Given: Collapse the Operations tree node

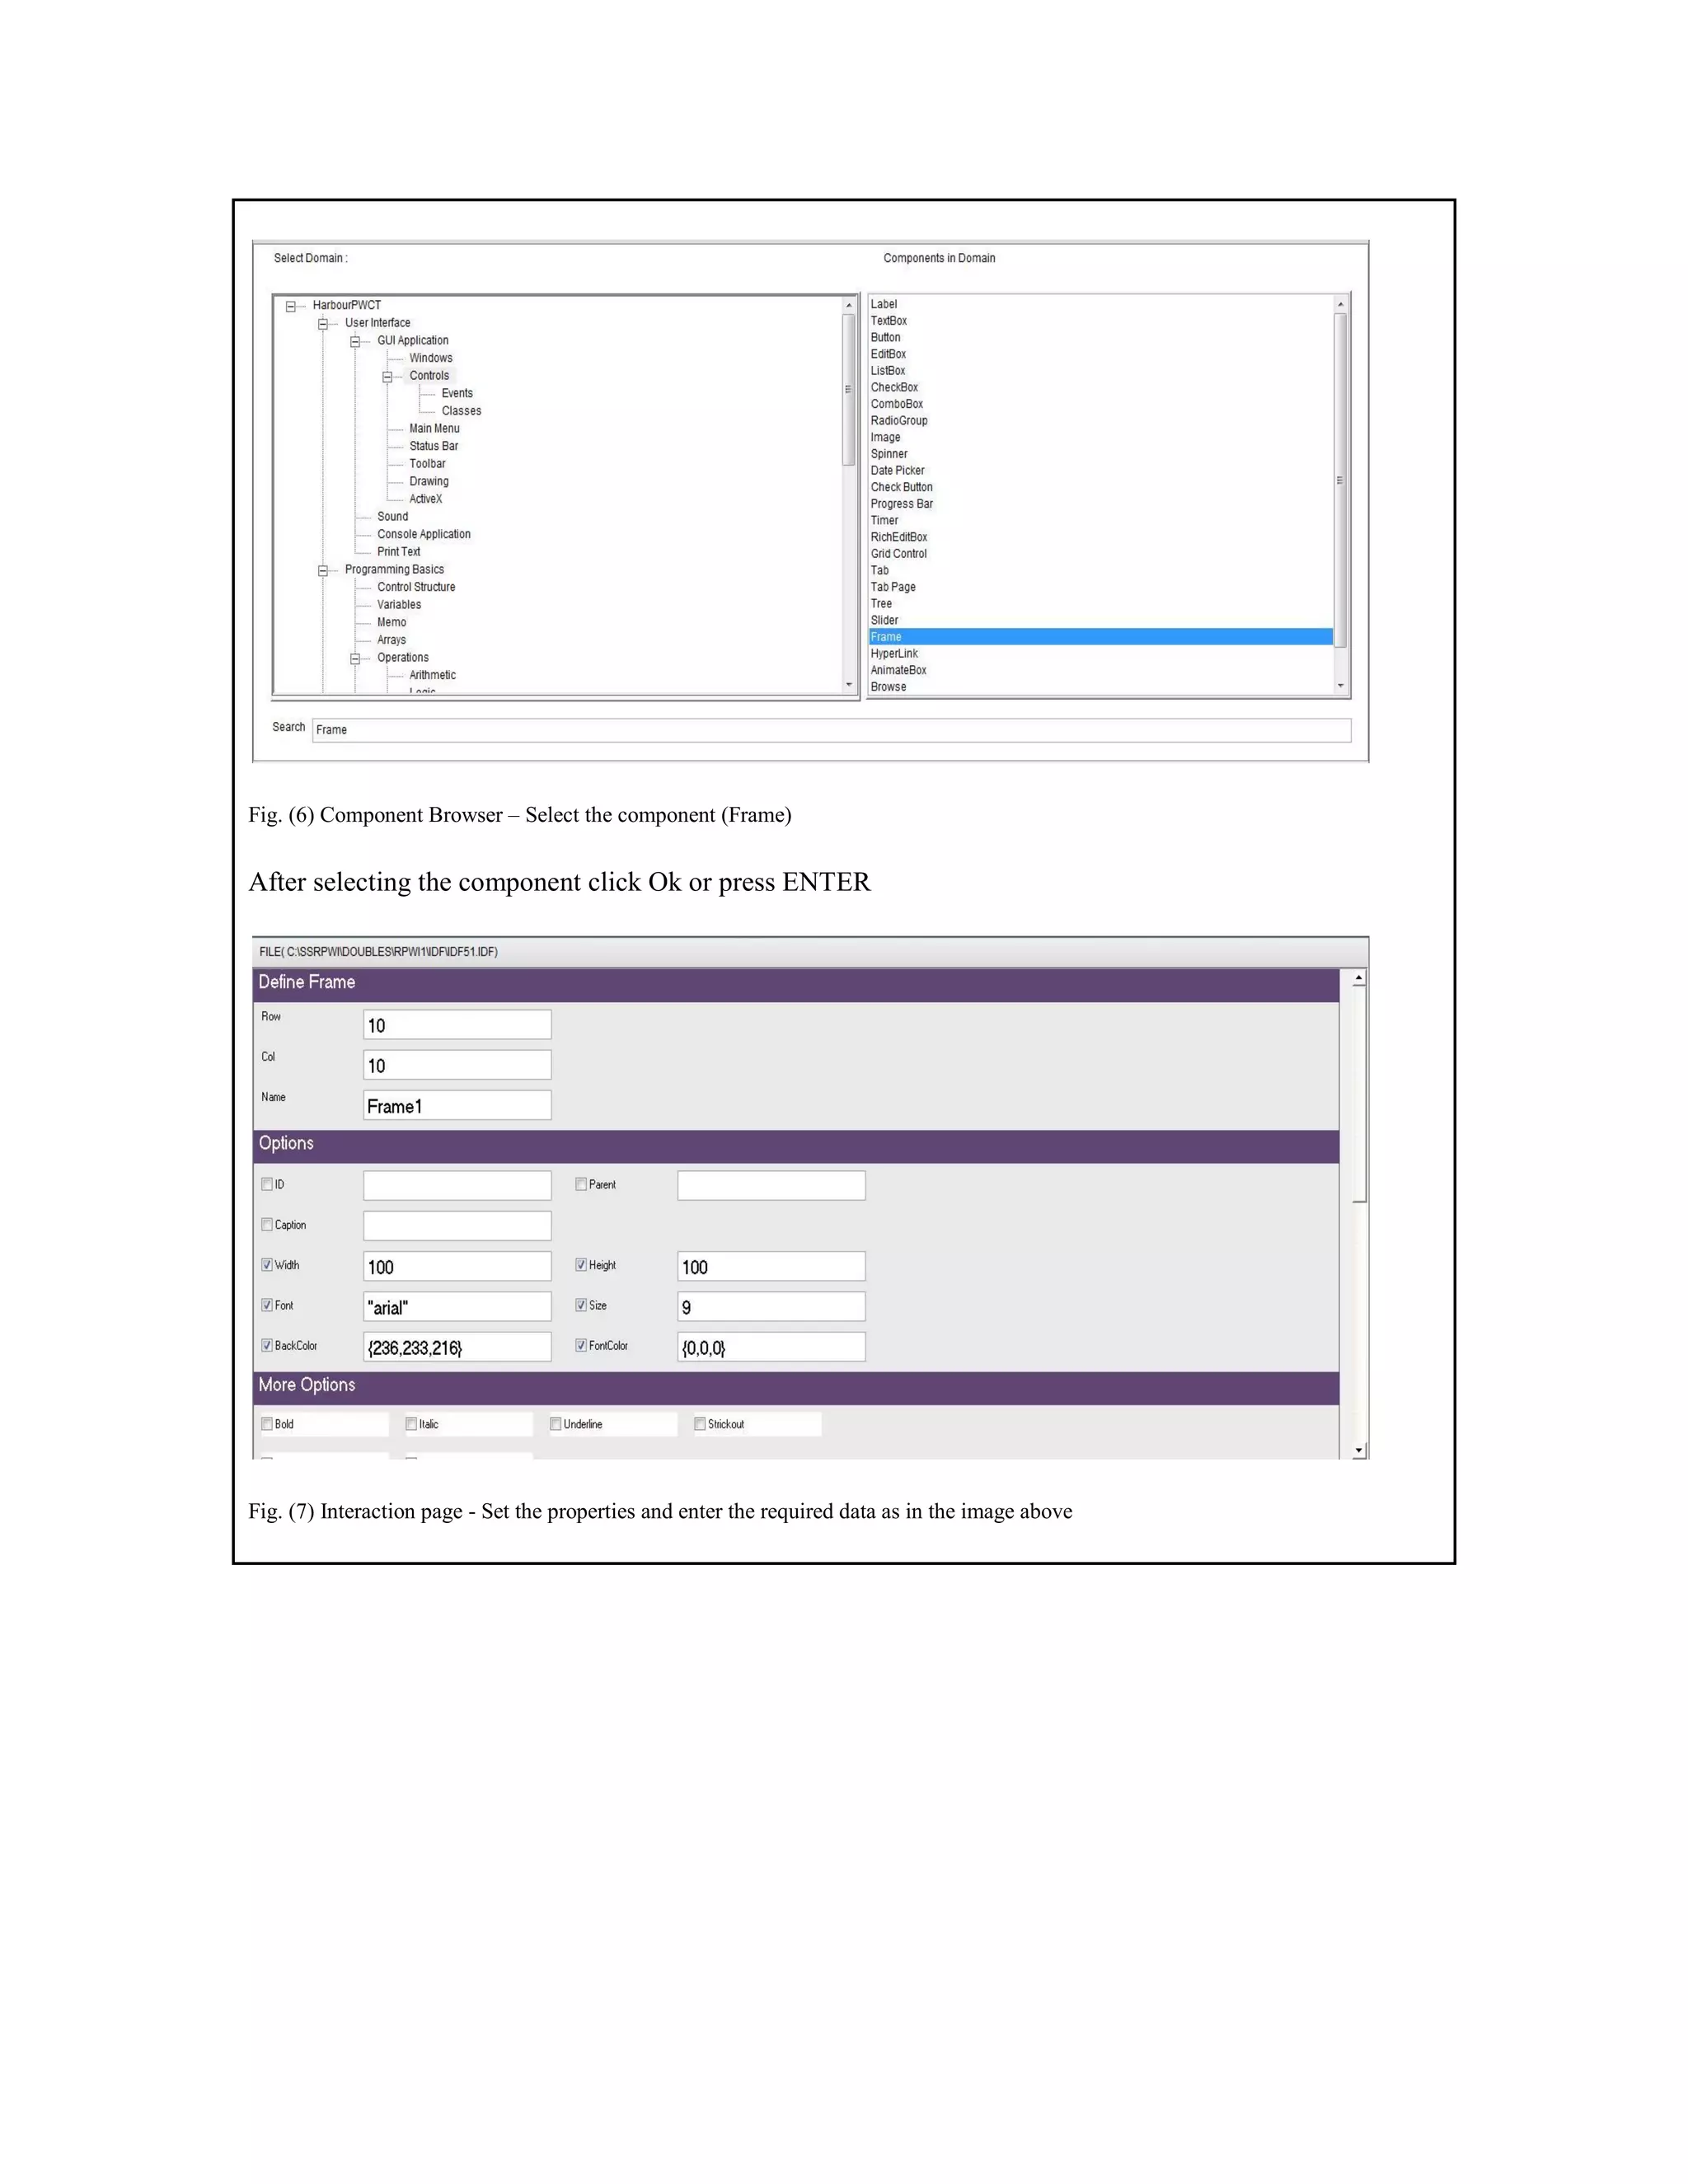Looking at the screenshot, I should pyautogui.click(x=355, y=659).
